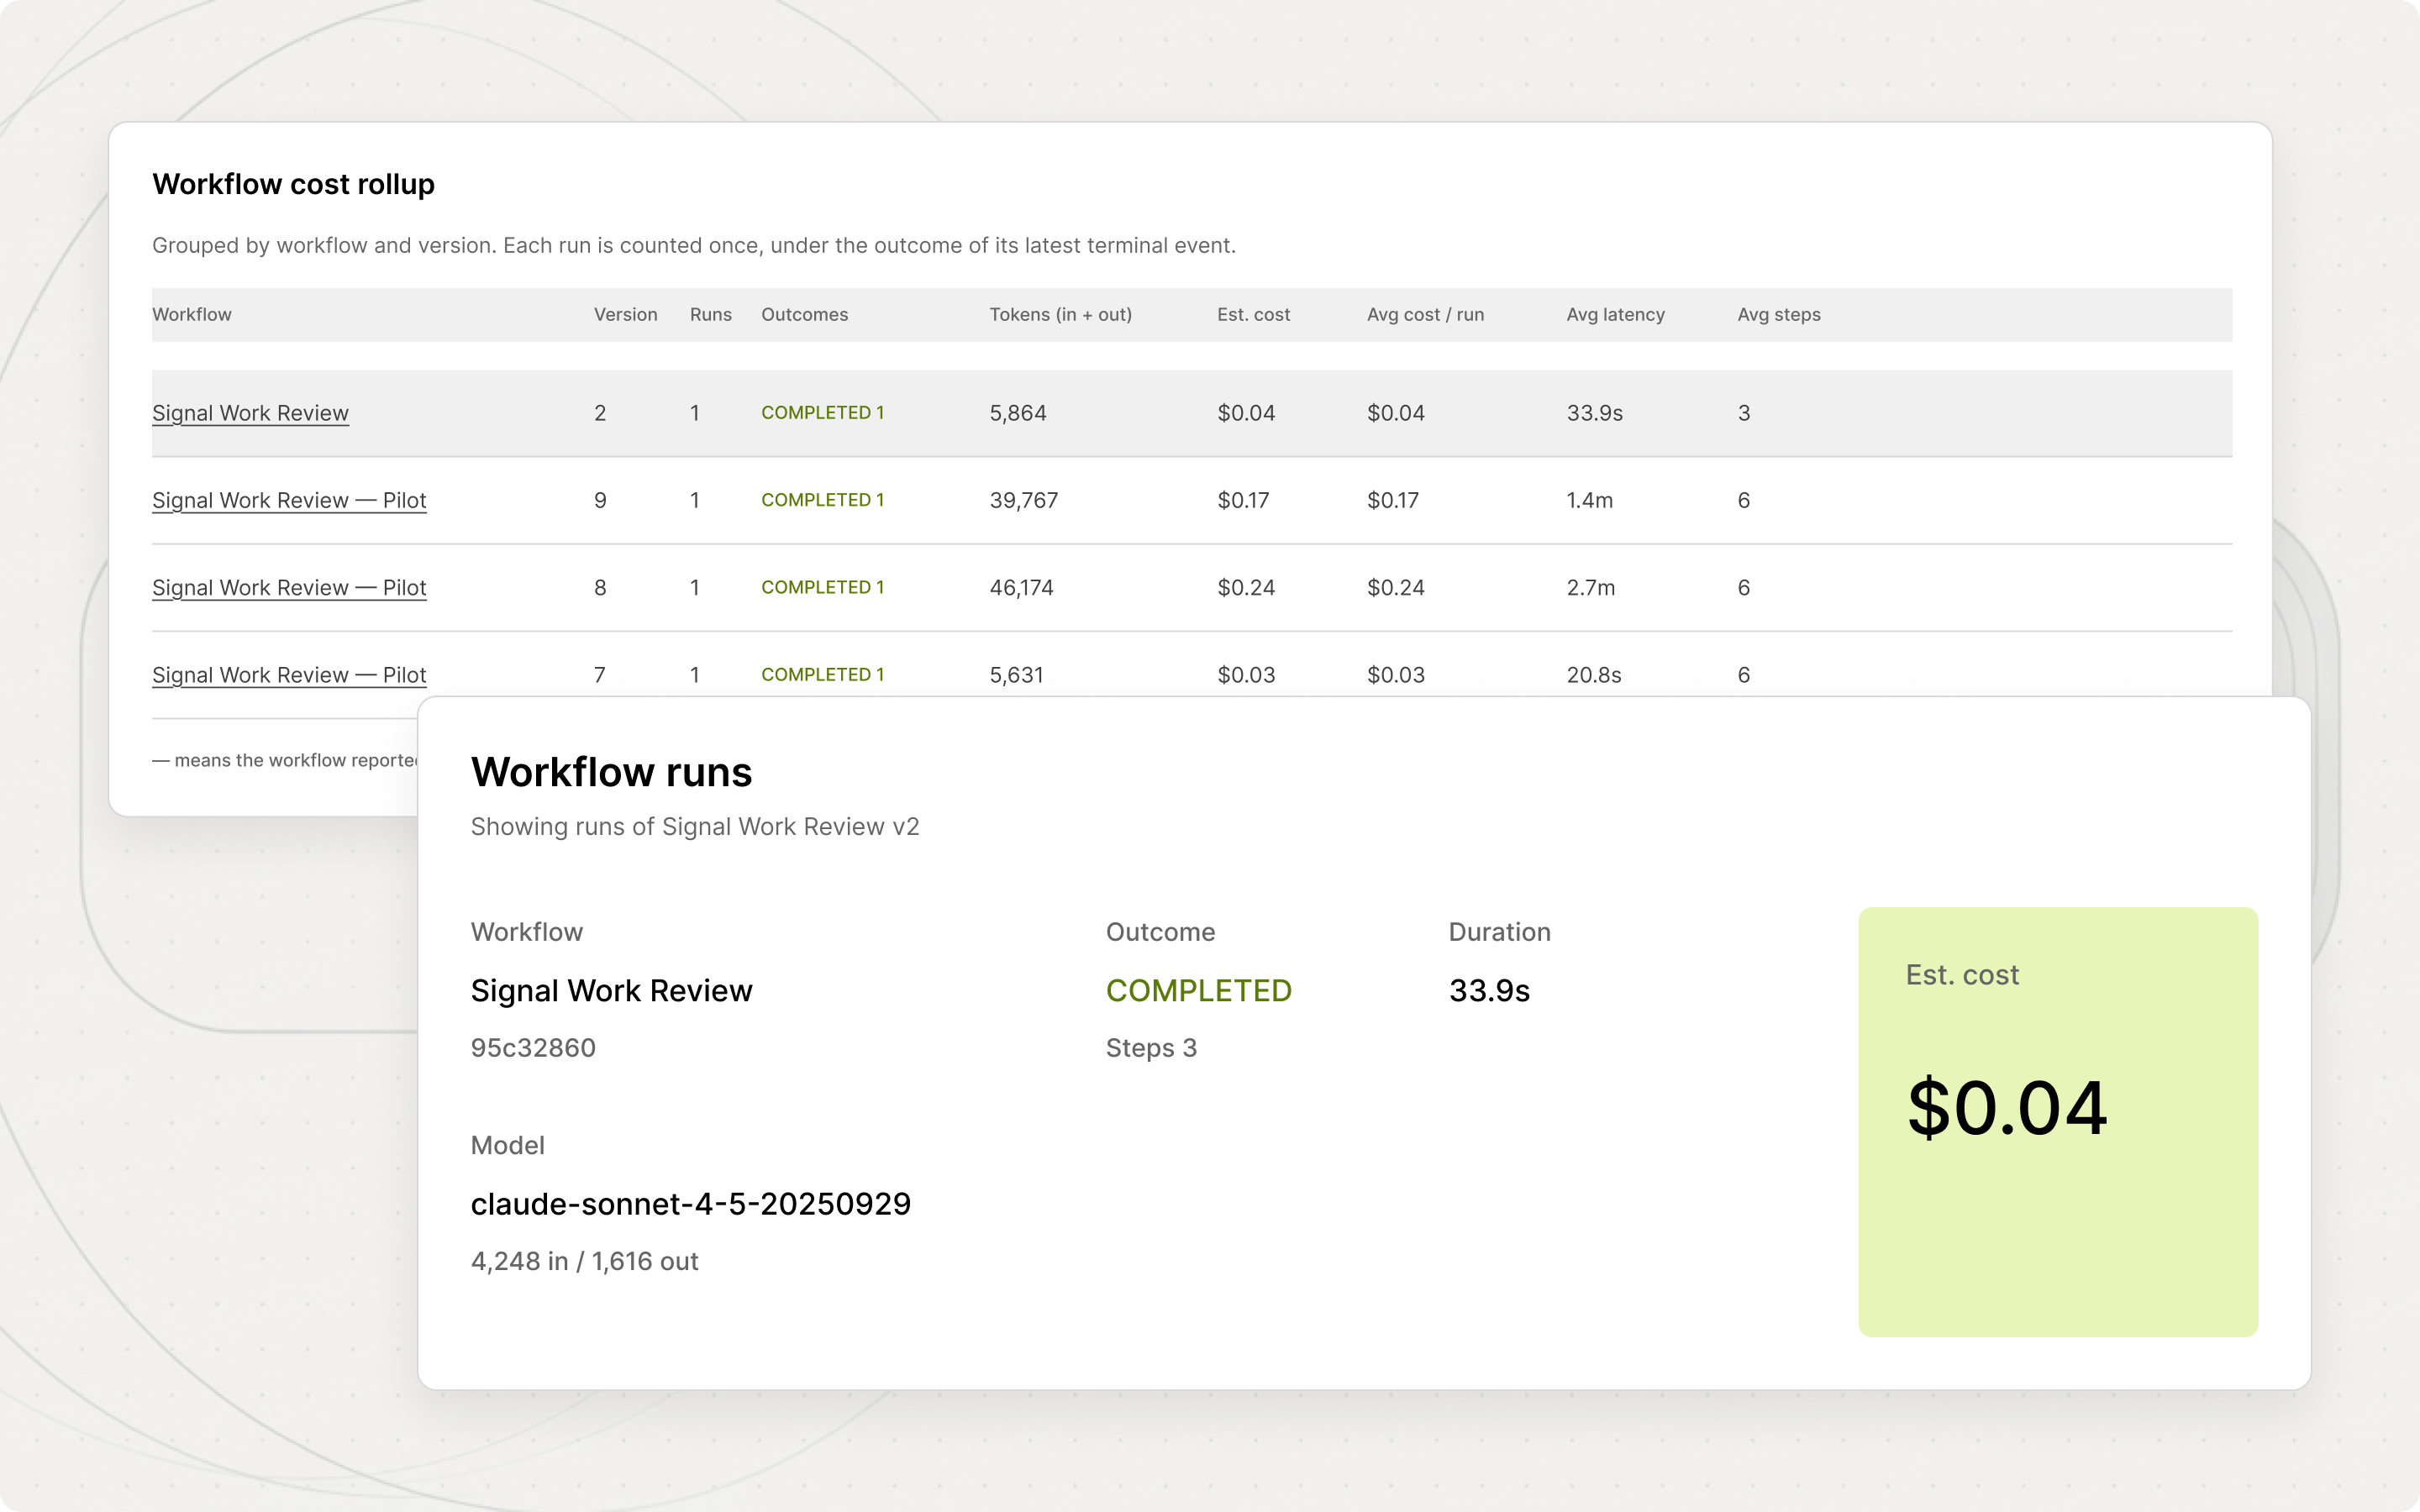The height and width of the screenshot is (1512, 2420).
Task: Click the 5,631 tokens cell
Action: pos(1017,675)
